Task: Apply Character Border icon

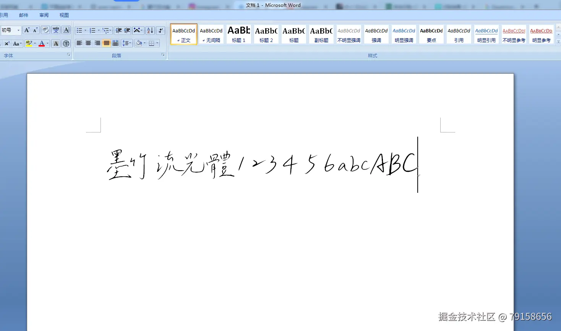Action: [x=66, y=30]
